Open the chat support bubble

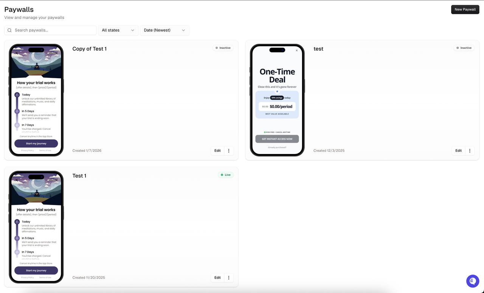point(472,281)
